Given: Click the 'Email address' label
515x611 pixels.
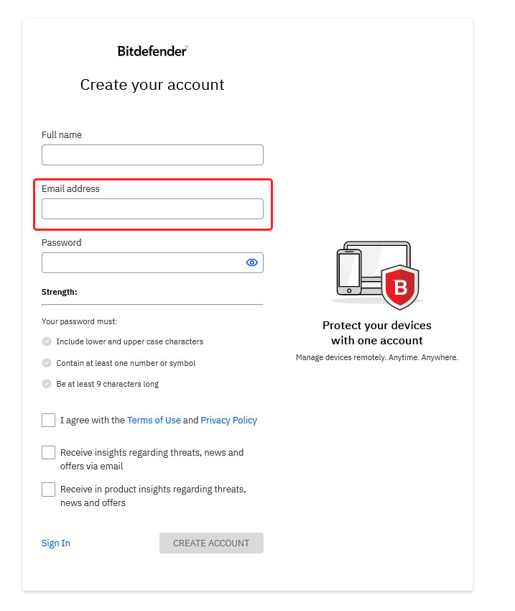Looking at the screenshot, I should (x=70, y=188).
